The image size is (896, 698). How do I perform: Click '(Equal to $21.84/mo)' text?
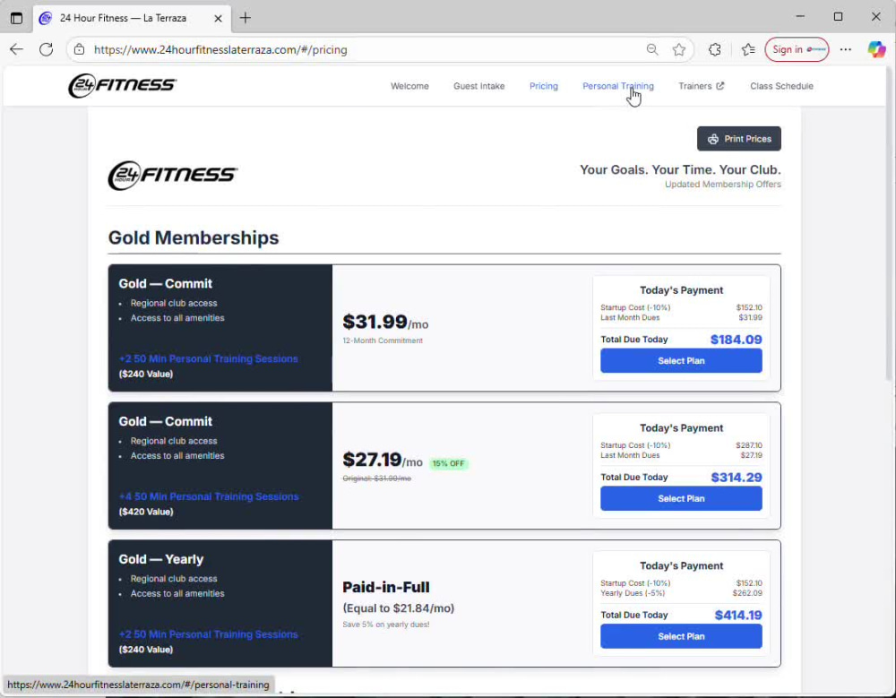399,608
